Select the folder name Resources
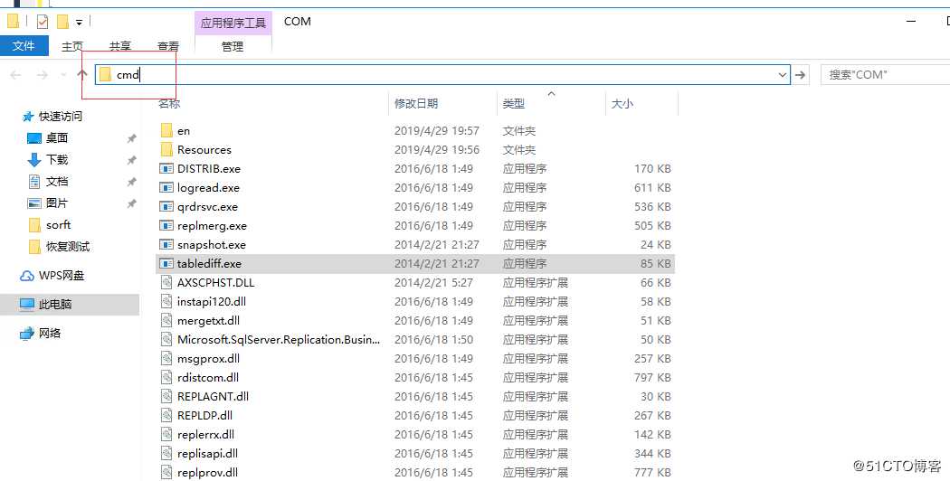Image resolution: width=950 pixels, height=481 pixels. (x=204, y=149)
